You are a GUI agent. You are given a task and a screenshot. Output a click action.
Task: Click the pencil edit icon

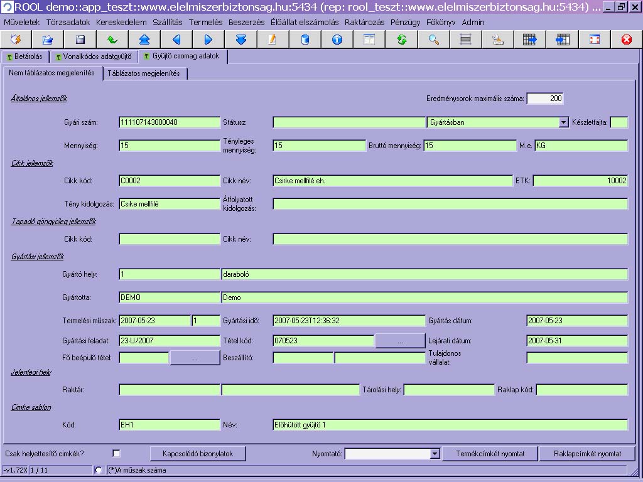[x=273, y=40]
